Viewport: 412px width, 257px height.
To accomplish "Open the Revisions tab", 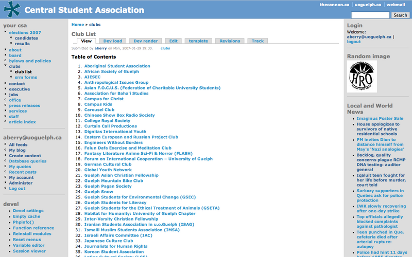I will (230, 41).
